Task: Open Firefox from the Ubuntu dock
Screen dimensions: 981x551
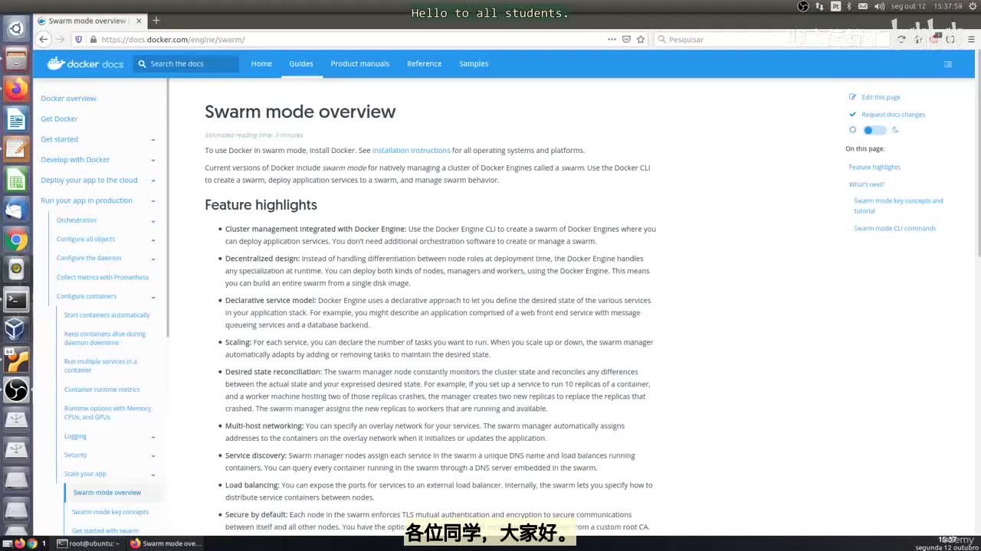Action: point(16,88)
